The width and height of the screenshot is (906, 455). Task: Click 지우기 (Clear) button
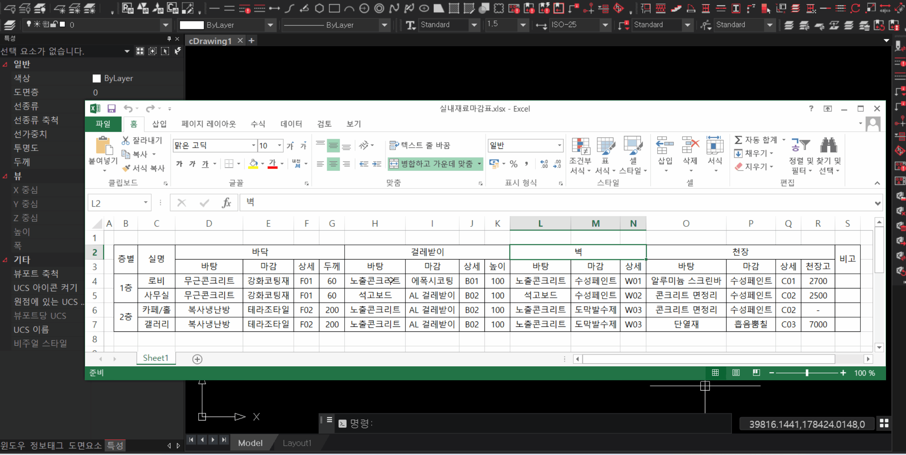(751, 167)
